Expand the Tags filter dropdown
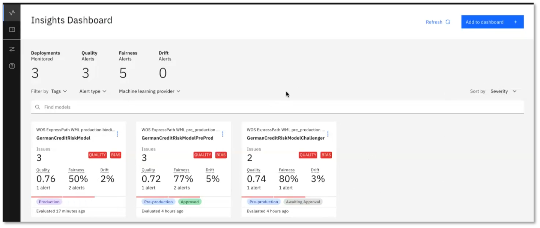This screenshot has width=540, height=228. pyautogui.click(x=59, y=91)
